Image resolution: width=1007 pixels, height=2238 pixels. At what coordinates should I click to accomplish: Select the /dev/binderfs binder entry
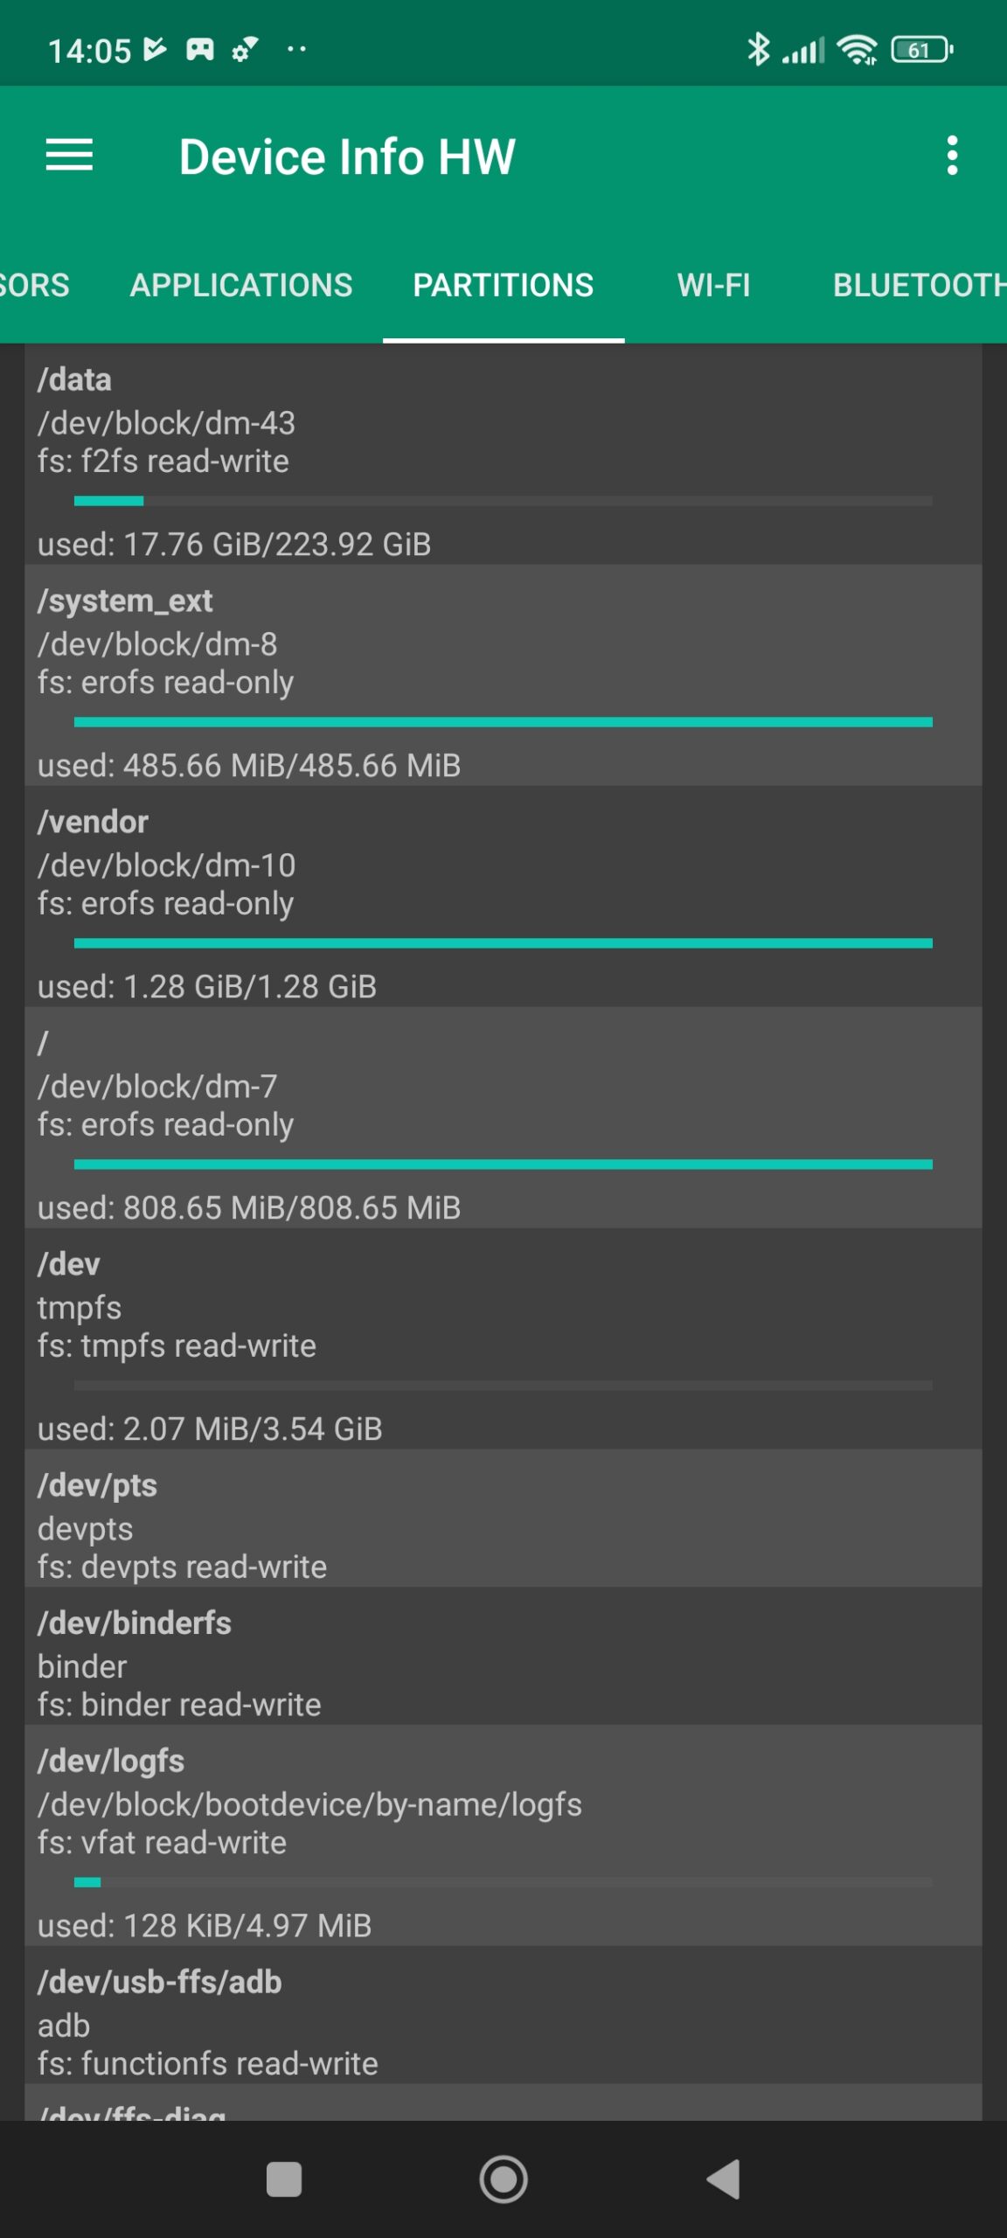tap(503, 1665)
